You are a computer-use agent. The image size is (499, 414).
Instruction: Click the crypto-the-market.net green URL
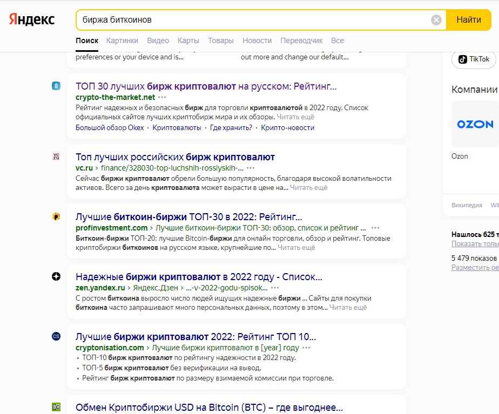(115, 97)
